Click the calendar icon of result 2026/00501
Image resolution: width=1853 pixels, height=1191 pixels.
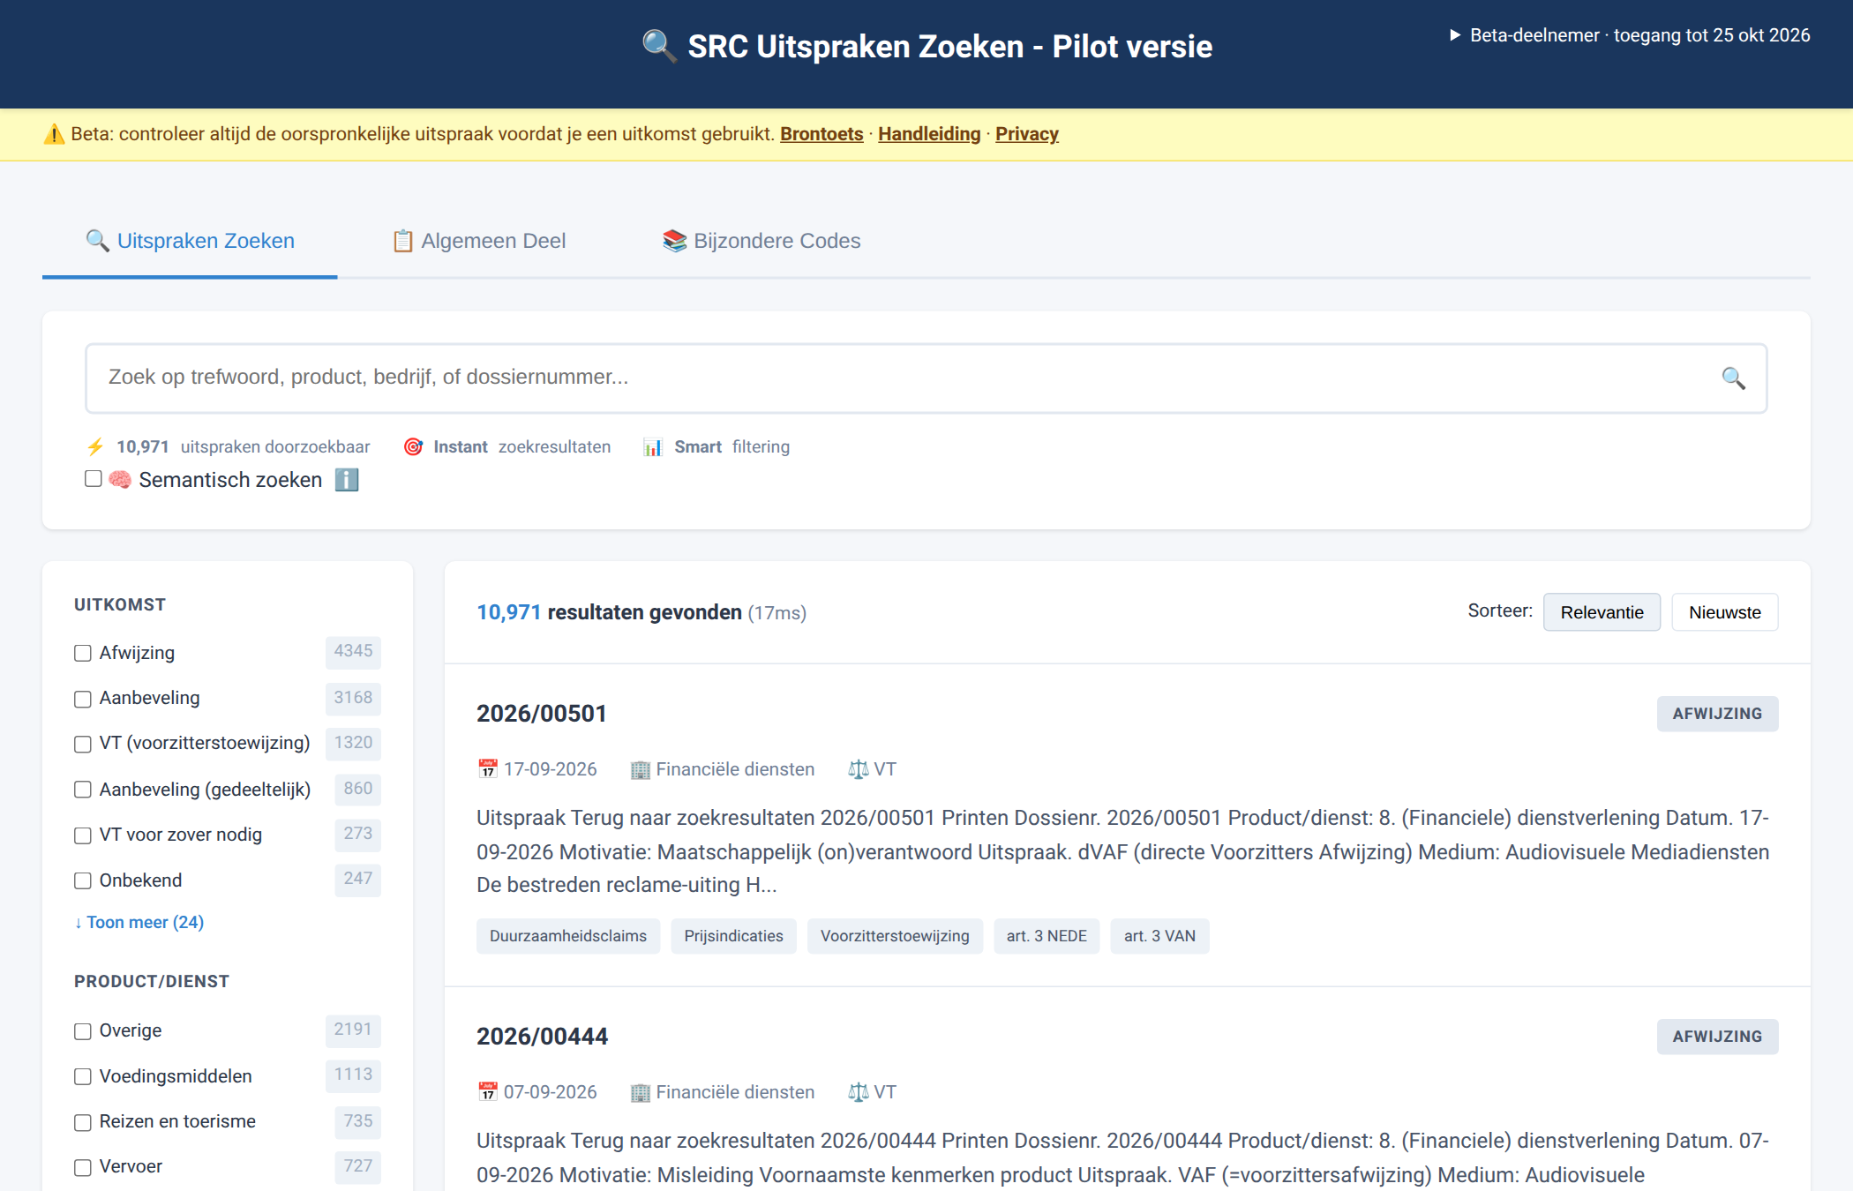click(488, 769)
